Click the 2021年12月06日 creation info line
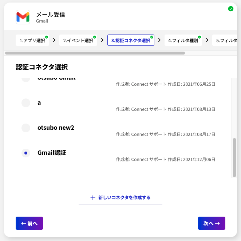Viewport: 241px width, 241px height. (x=166, y=160)
